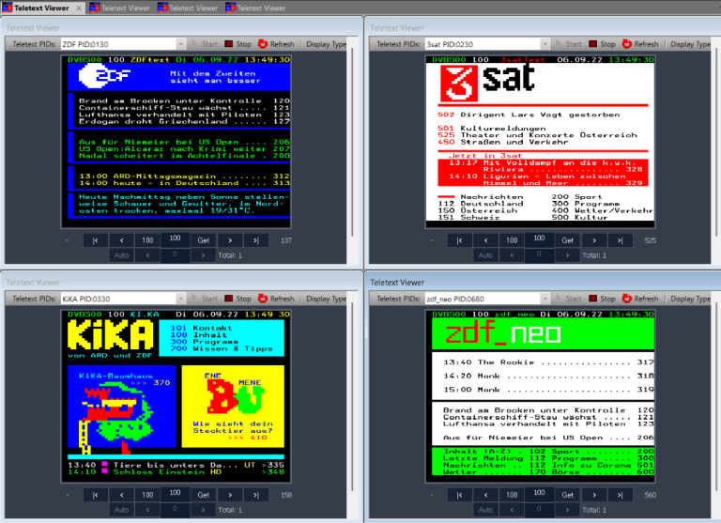Go to previous page in 3sat panel
This screenshot has height=523, width=721.
pyautogui.click(x=485, y=240)
